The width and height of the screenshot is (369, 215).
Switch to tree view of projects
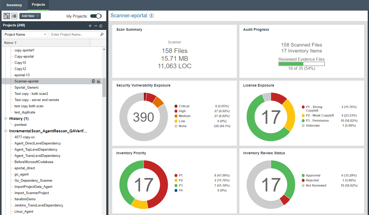pos(6,16)
